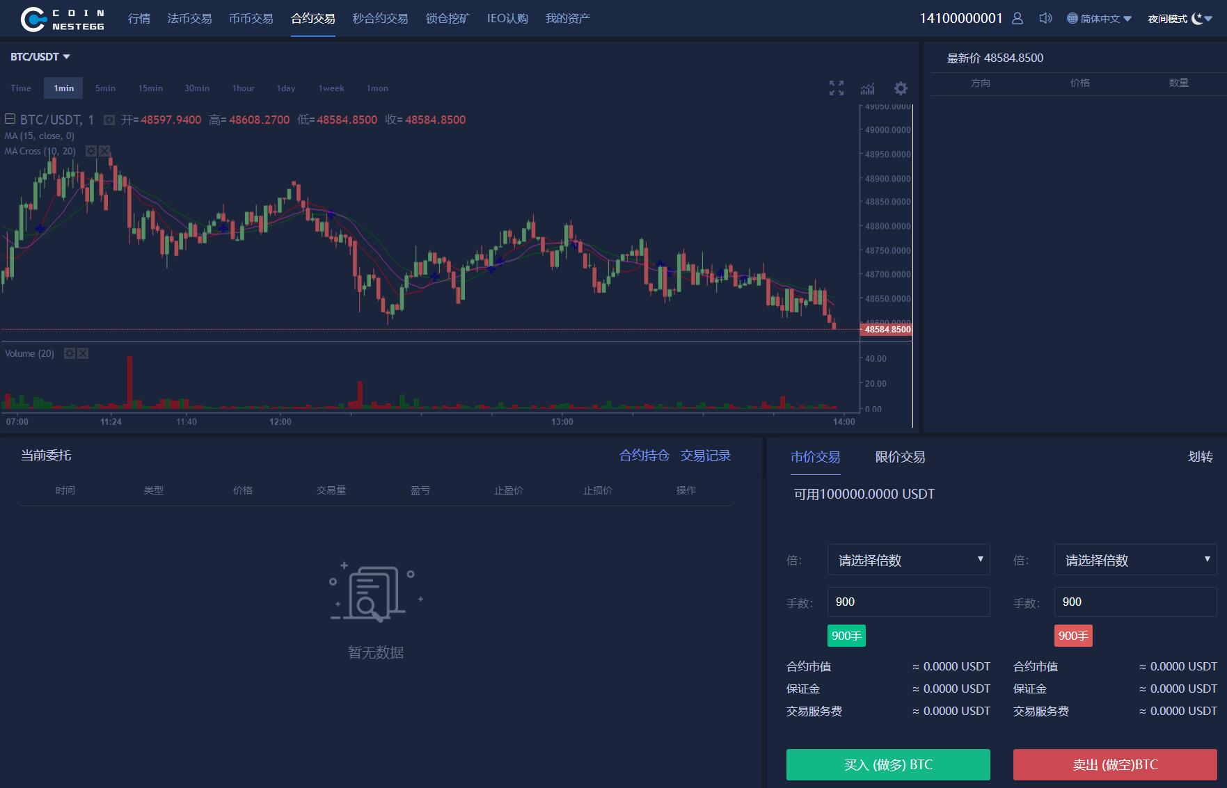The height and width of the screenshot is (788, 1227).
Task: Switch to 限价交易 tab
Action: coord(899,457)
